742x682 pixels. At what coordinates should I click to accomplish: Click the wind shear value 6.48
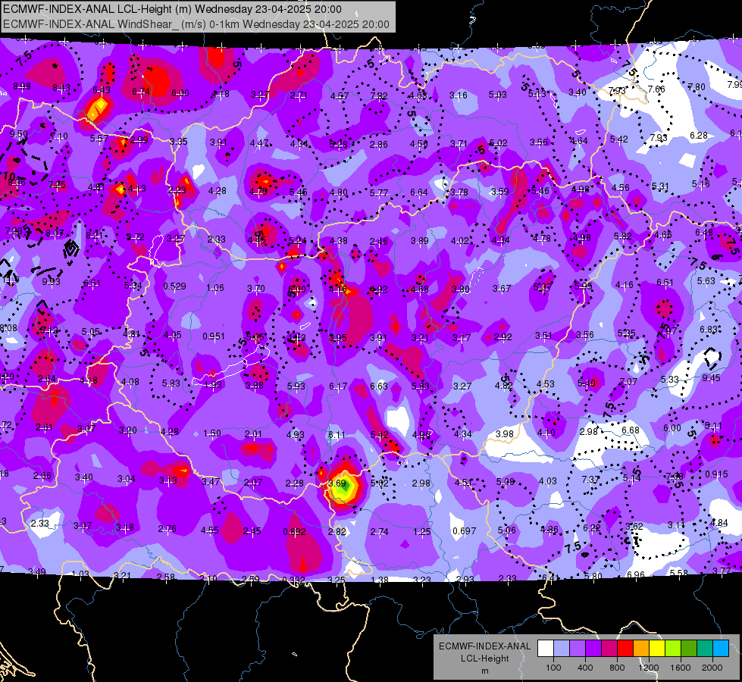703,233
